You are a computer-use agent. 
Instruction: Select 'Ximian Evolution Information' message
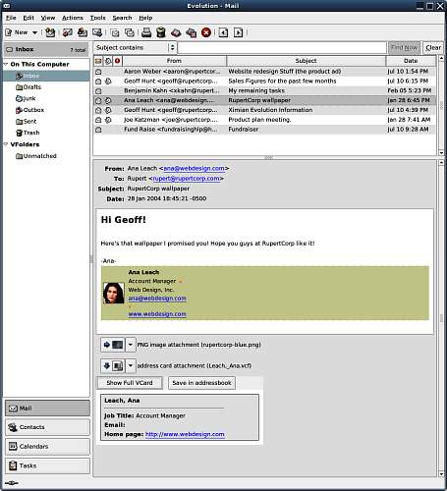pos(264,110)
